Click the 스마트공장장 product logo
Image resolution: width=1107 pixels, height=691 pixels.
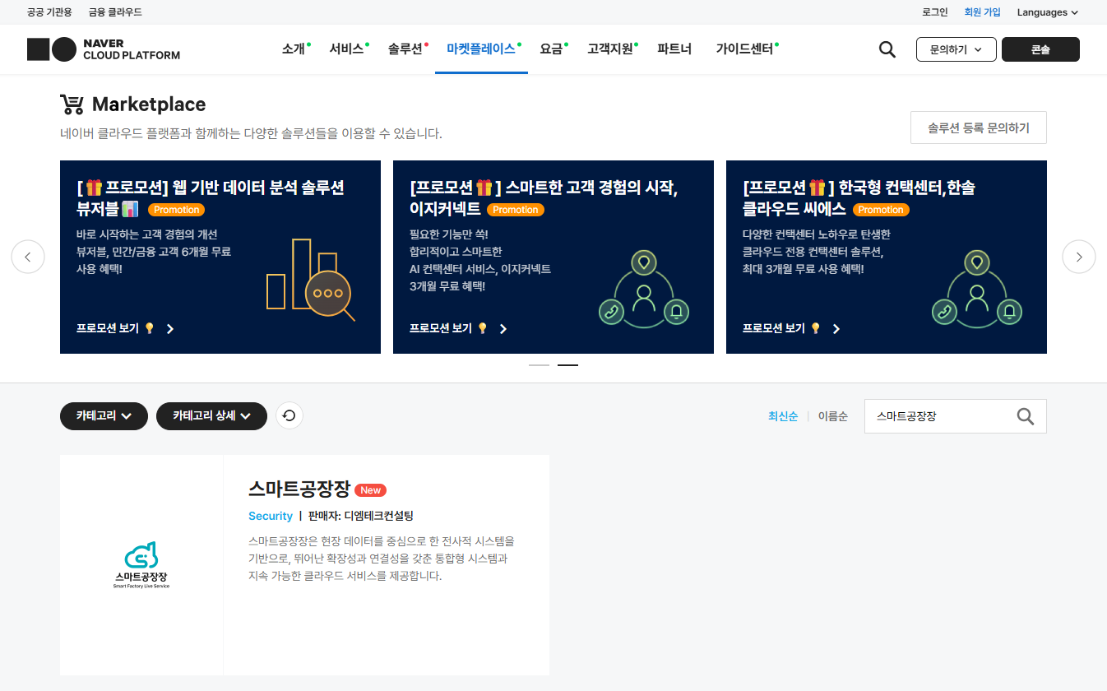click(x=141, y=565)
